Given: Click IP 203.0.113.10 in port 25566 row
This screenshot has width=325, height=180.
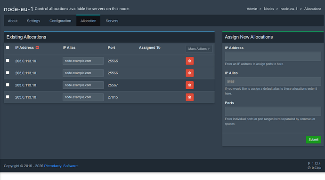Looking at the screenshot, I should tap(25, 73).
